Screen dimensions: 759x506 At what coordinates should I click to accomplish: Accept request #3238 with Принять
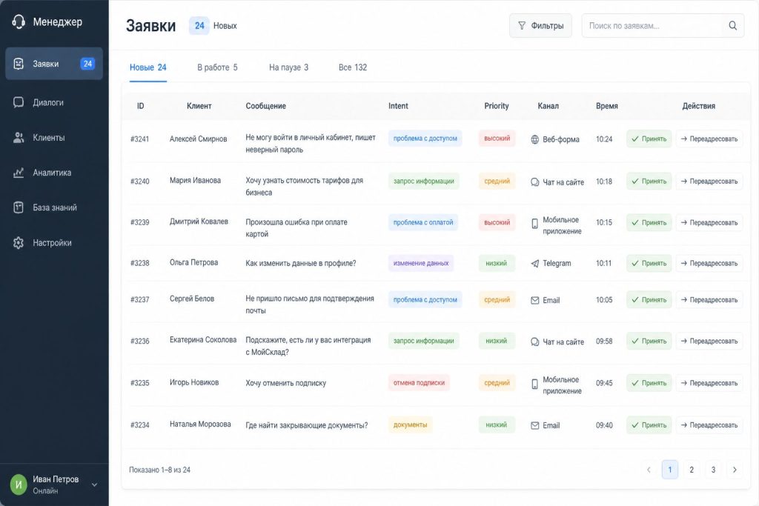(649, 263)
